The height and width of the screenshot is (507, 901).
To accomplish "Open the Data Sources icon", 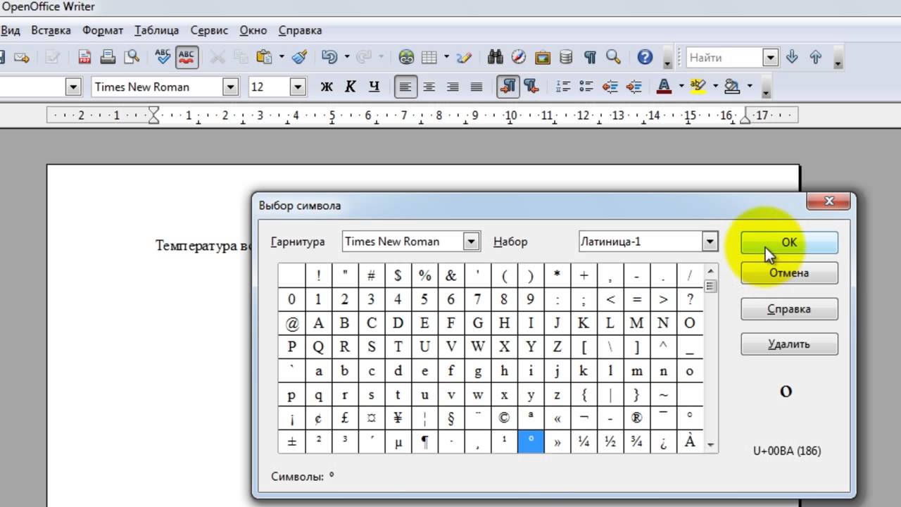I will [566, 57].
